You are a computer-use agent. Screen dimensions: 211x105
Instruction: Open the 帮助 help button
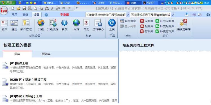86,25
